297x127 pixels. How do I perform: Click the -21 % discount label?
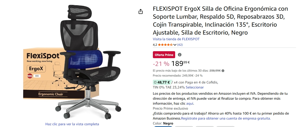(x=161, y=64)
